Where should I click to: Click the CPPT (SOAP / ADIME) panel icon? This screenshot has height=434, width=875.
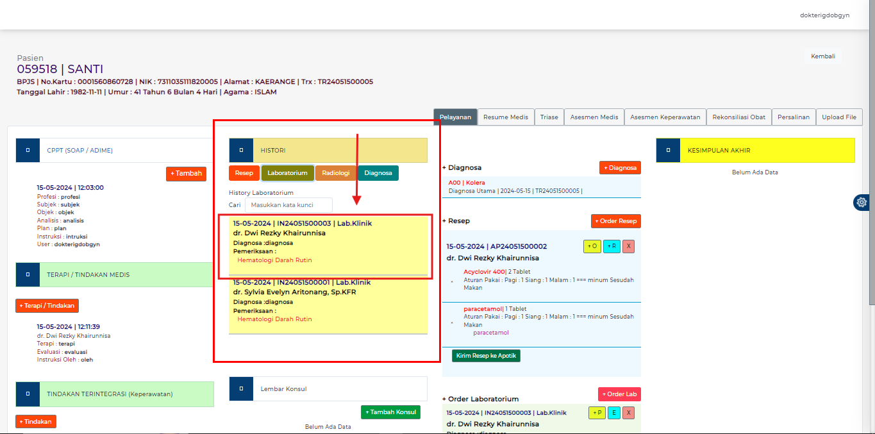(x=28, y=149)
